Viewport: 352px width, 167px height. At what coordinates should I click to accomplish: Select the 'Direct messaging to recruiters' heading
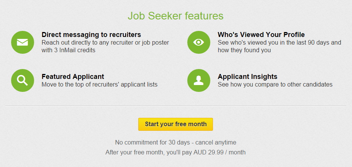[x=91, y=35]
